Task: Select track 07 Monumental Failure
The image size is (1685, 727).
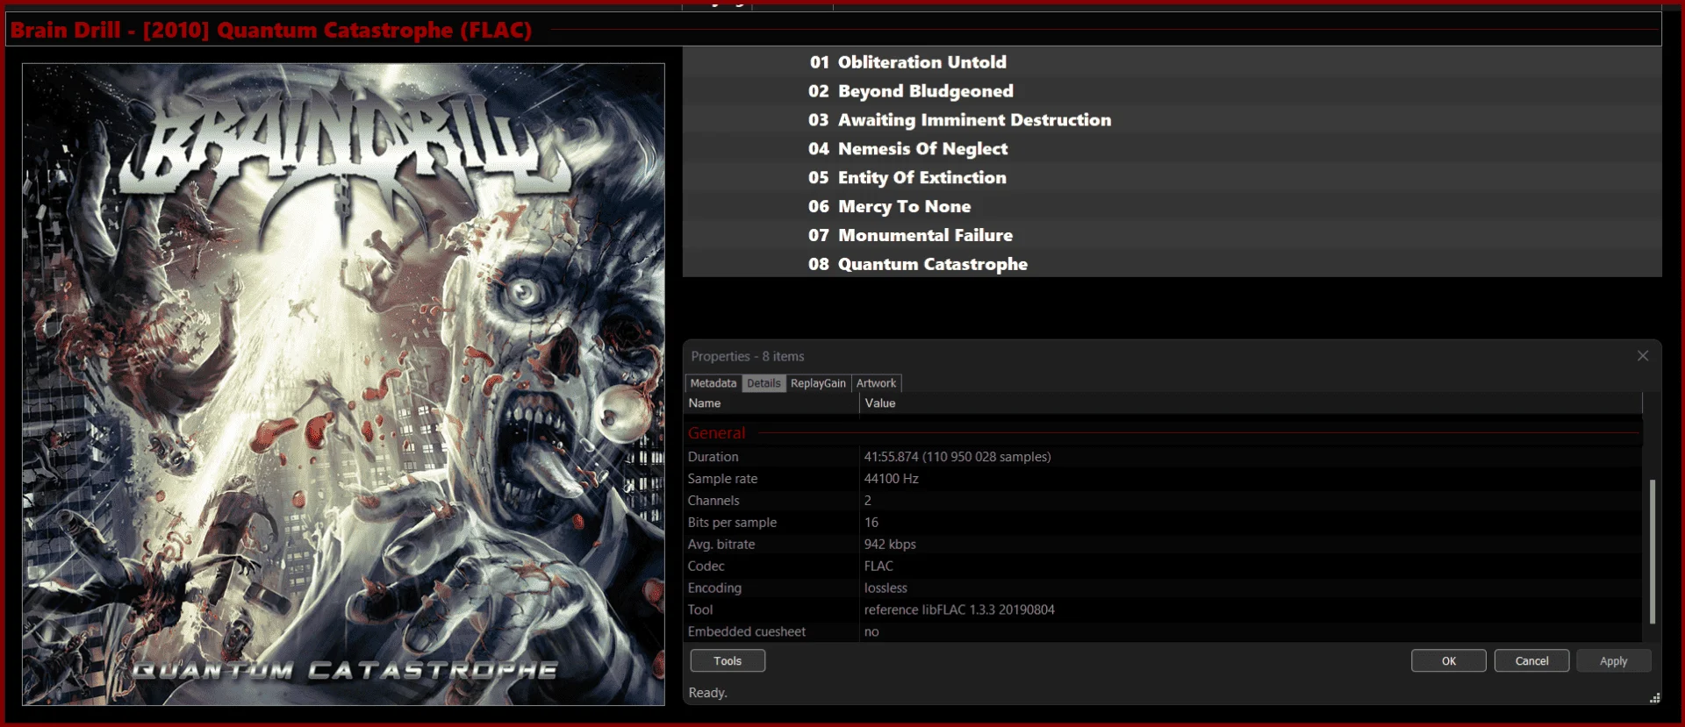Action: tap(1172, 235)
